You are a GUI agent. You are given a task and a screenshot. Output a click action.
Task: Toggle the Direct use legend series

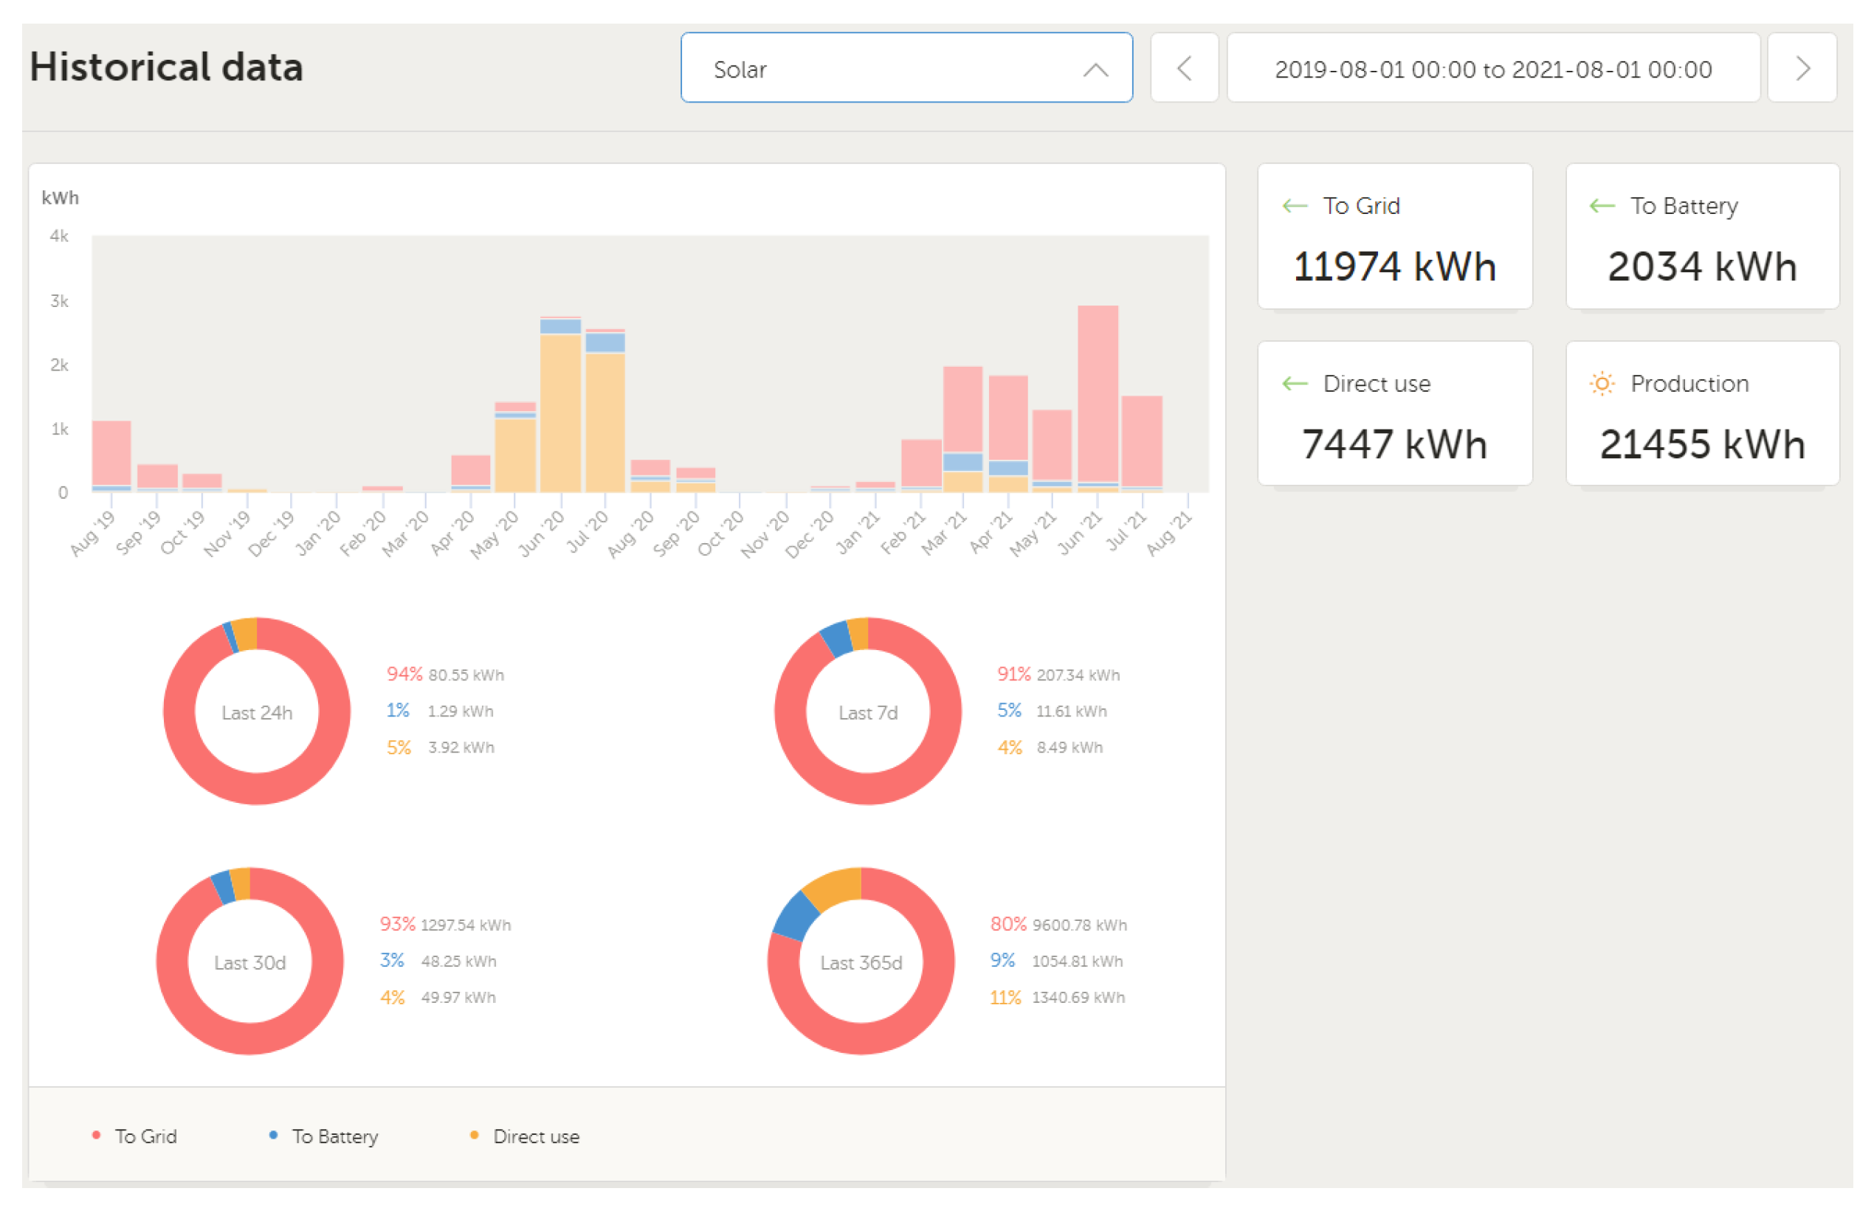pyautogui.click(x=535, y=1136)
